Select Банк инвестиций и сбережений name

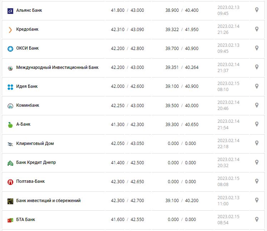(48, 201)
